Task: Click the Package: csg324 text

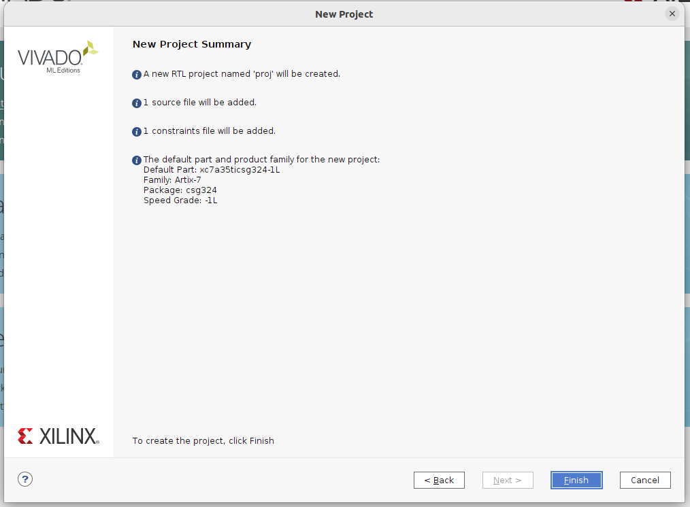Action: 180,190
